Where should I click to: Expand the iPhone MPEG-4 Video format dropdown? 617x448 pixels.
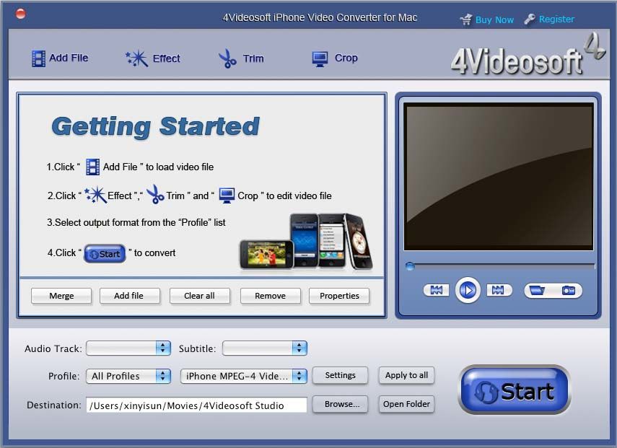pos(244,376)
